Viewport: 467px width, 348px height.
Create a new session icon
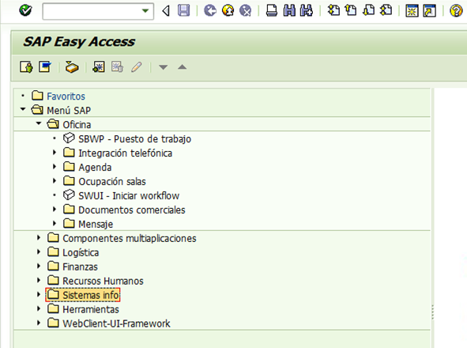[412, 11]
